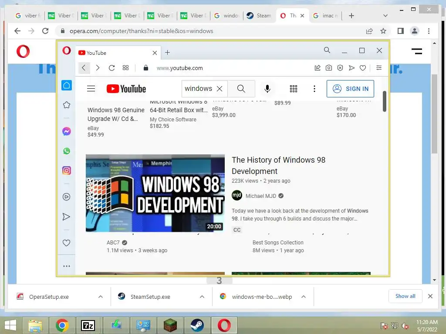Expand windows-me webp download options arrow

tap(304, 297)
